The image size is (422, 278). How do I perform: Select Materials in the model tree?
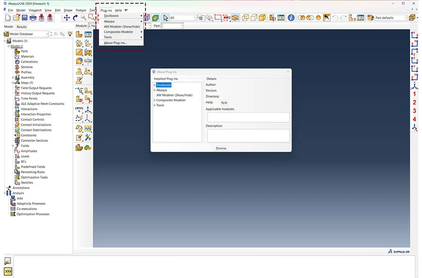[x=27, y=56]
